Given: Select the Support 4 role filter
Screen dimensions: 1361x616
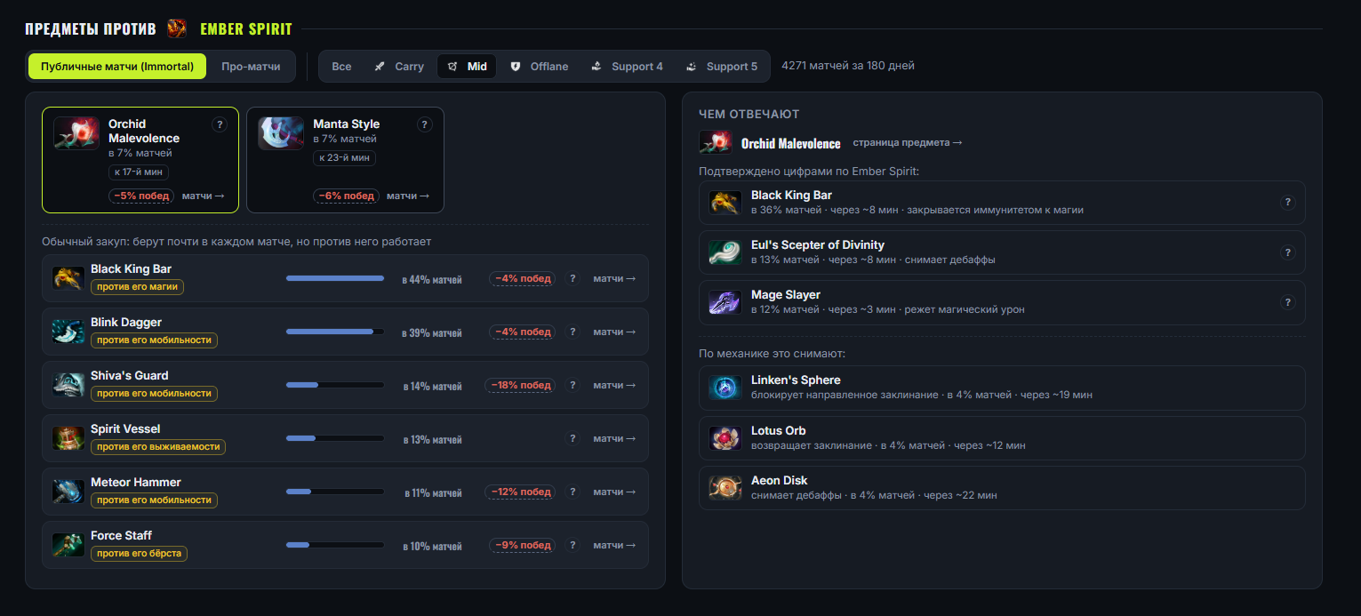Looking at the screenshot, I should pyautogui.click(x=628, y=67).
